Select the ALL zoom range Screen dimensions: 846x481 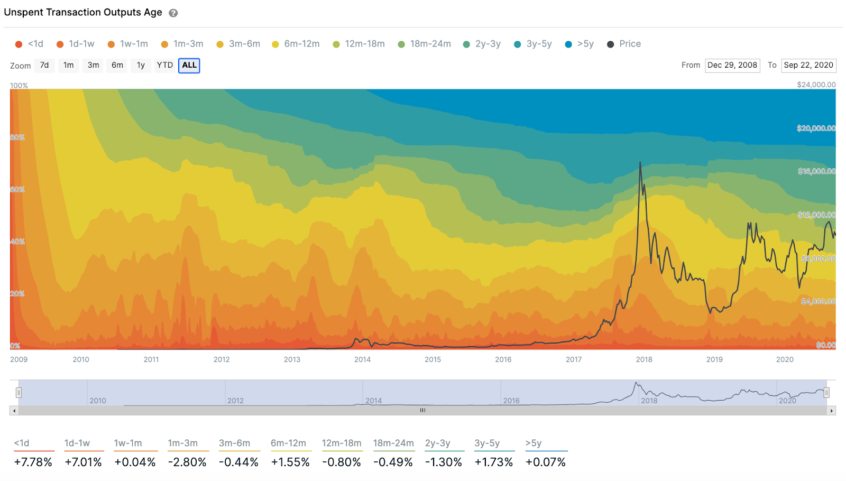tap(189, 66)
